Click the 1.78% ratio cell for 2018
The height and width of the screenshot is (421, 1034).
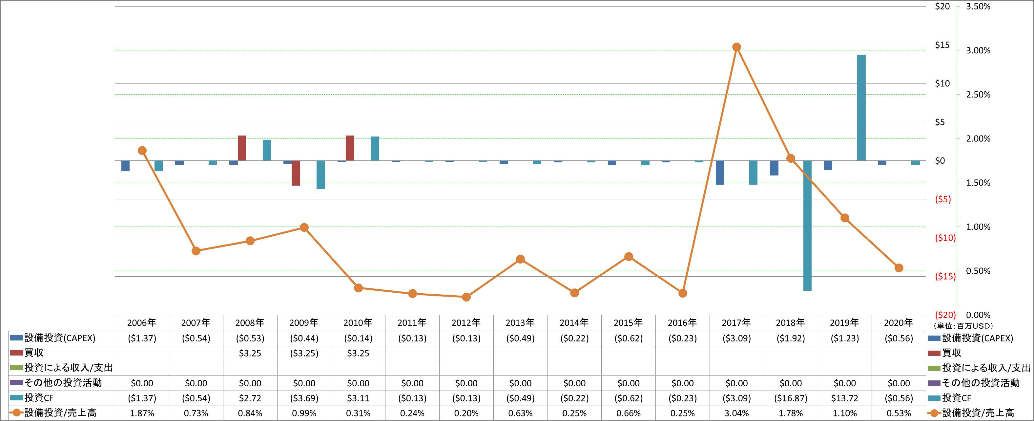click(x=790, y=413)
